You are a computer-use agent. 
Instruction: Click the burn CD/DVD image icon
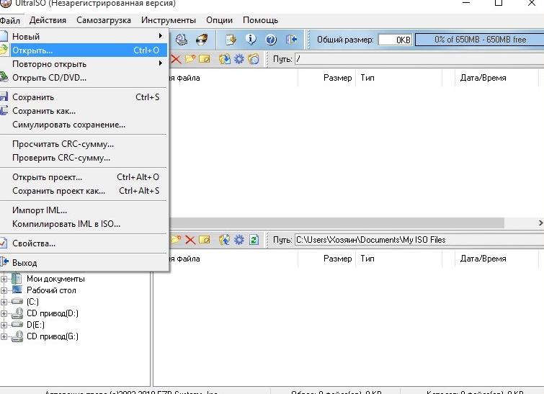click(202, 40)
